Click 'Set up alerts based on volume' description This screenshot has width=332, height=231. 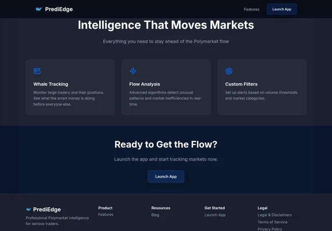pos(261,95)
